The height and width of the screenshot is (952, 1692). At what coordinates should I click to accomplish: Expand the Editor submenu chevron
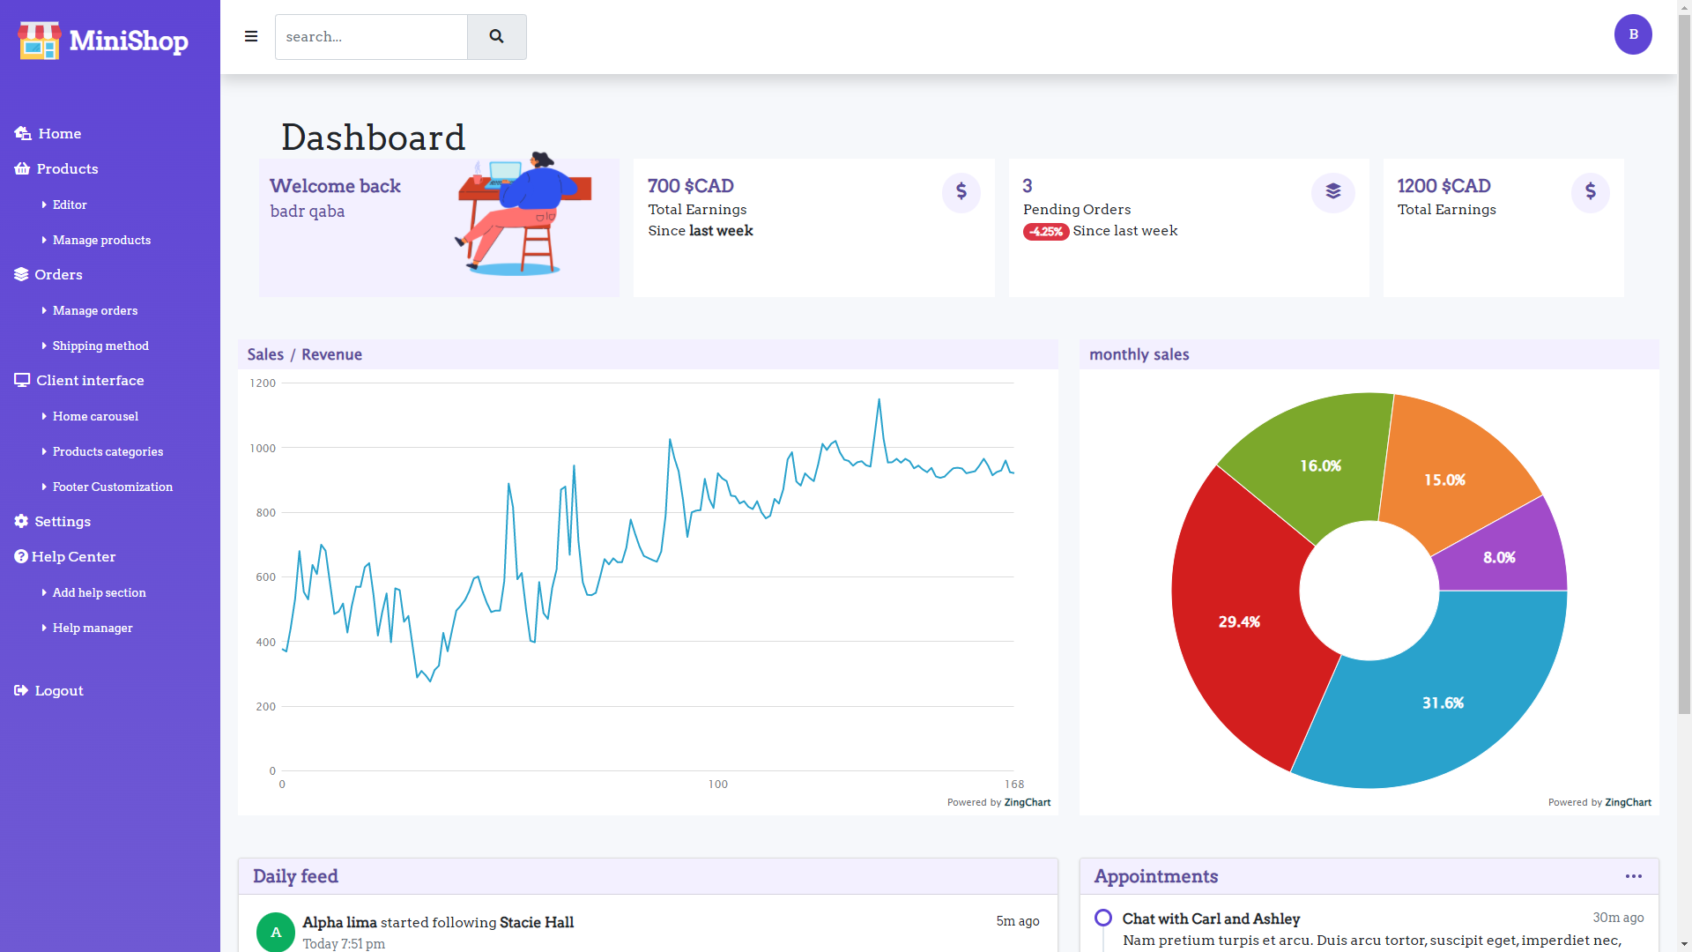(x=45, y=205)
